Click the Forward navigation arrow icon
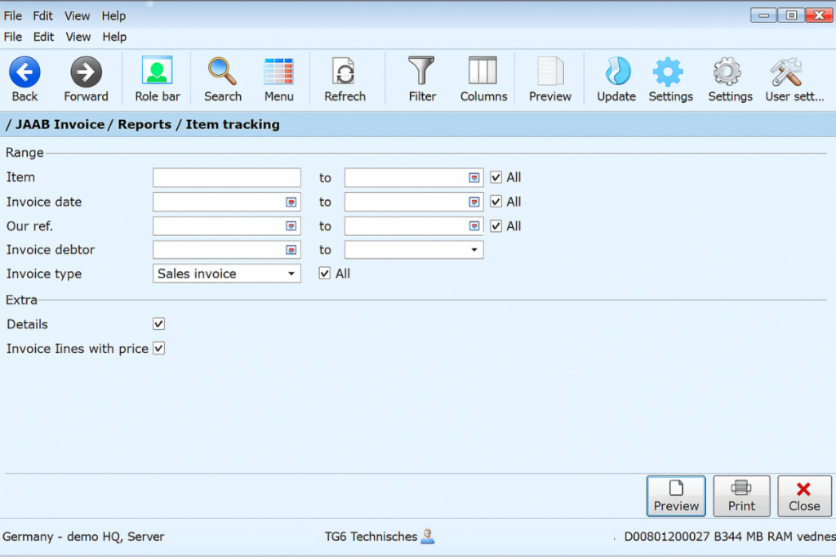 (x=86, y=71)
